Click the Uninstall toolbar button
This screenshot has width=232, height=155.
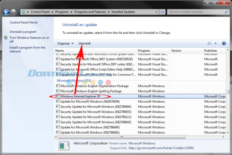[x=85, y=43]
